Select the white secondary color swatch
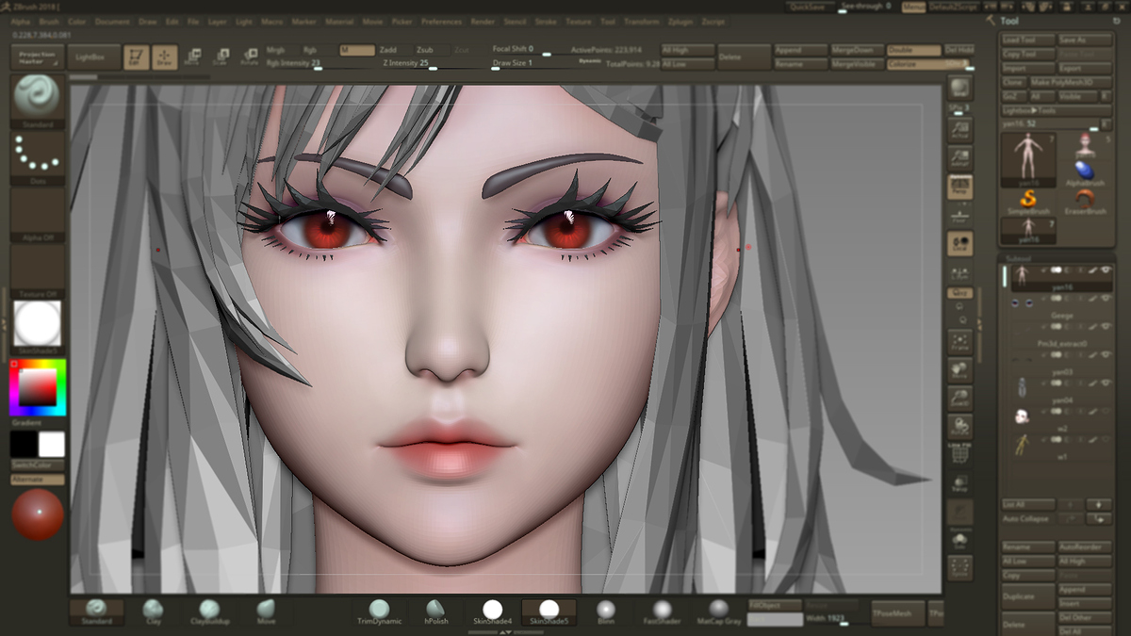 pos(52,445)
